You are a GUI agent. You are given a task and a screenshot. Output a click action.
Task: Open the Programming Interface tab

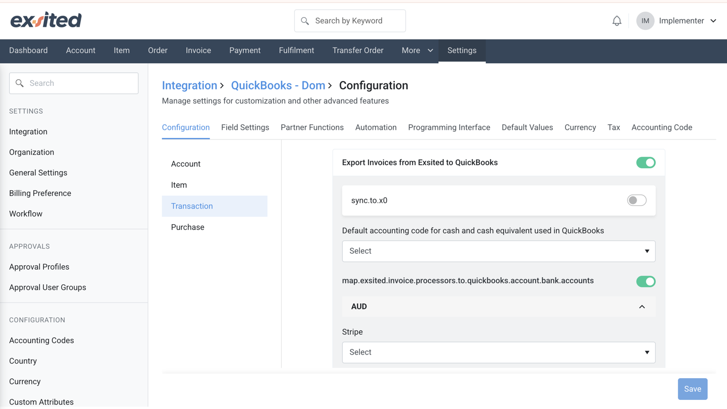coord(449,127)
